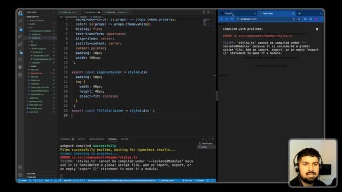Open the browser three-dot menu
Viewport: 342px width, 192px height.
[x=321, y=19]
